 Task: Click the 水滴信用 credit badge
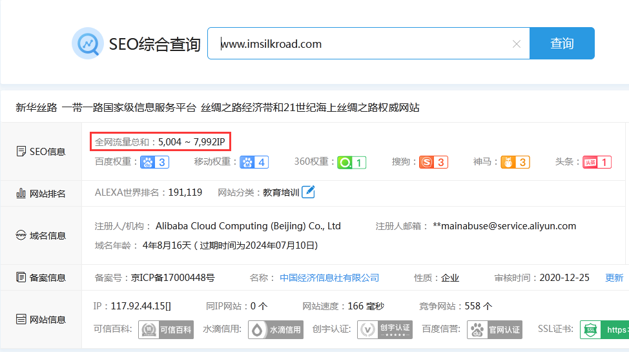pos(276,329)
